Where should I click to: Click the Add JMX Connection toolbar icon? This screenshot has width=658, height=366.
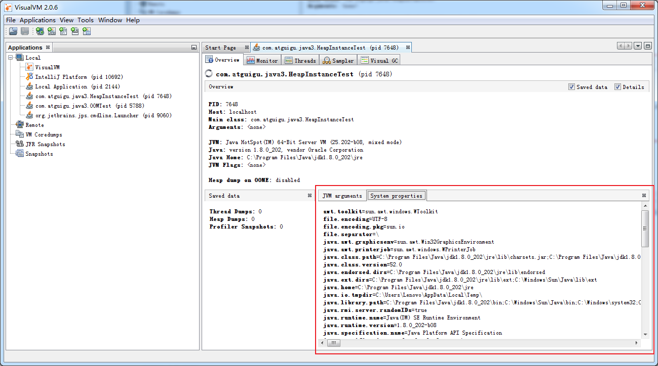click(x=51, y=31)
